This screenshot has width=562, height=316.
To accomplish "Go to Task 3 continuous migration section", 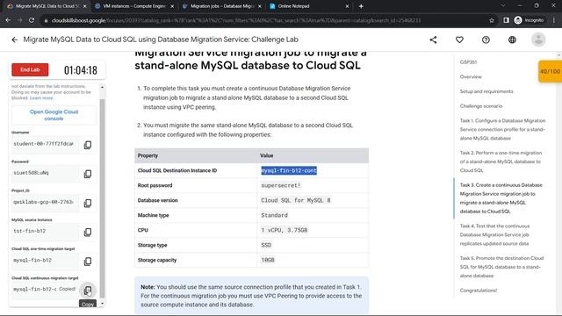I will pyautogui.click(x=501, y=198).
